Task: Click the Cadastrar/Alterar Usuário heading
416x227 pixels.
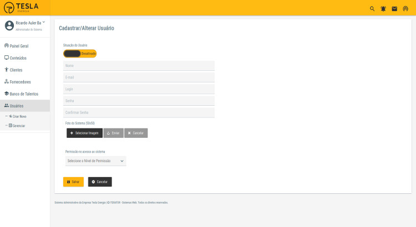Action: point(87,28)
